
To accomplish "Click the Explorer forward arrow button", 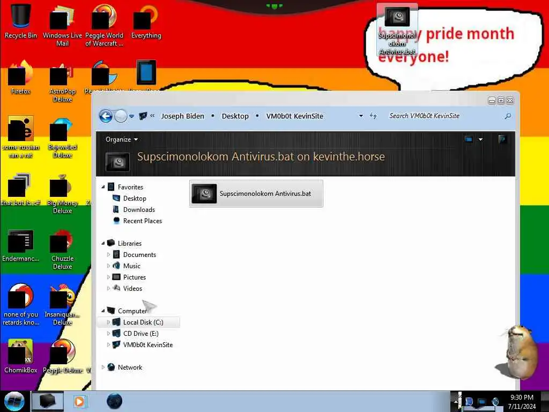I will tap(121, 116).
